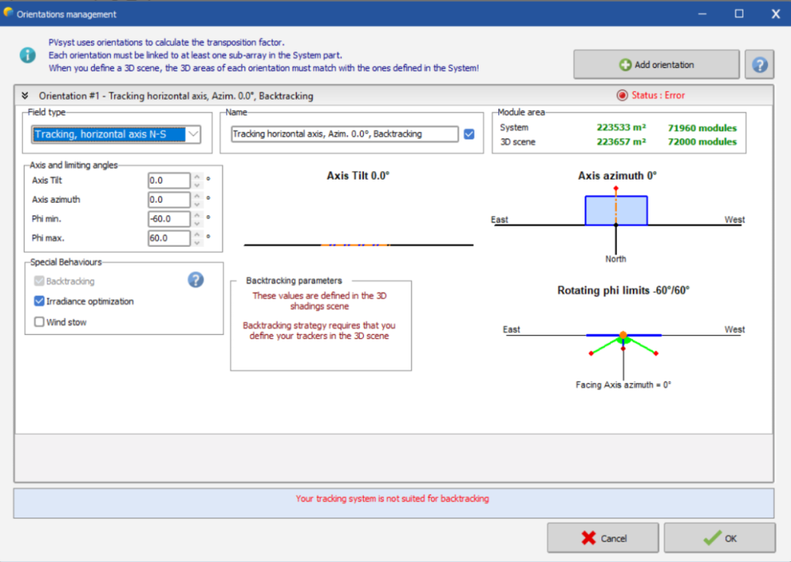The width and height of the screenshot is (791, 562).
Task: Click the PVsyst app icon in title bar
Action: coord(9,13)
